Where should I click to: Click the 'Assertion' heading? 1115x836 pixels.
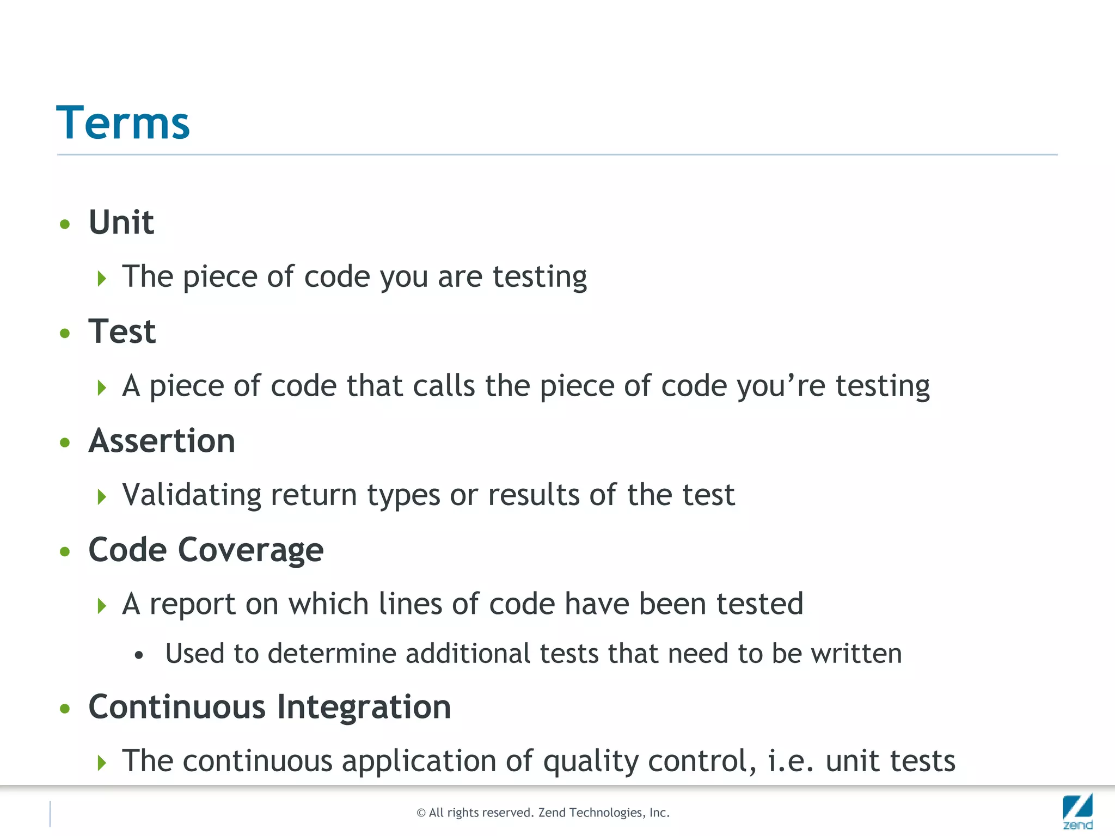point(162,440)
